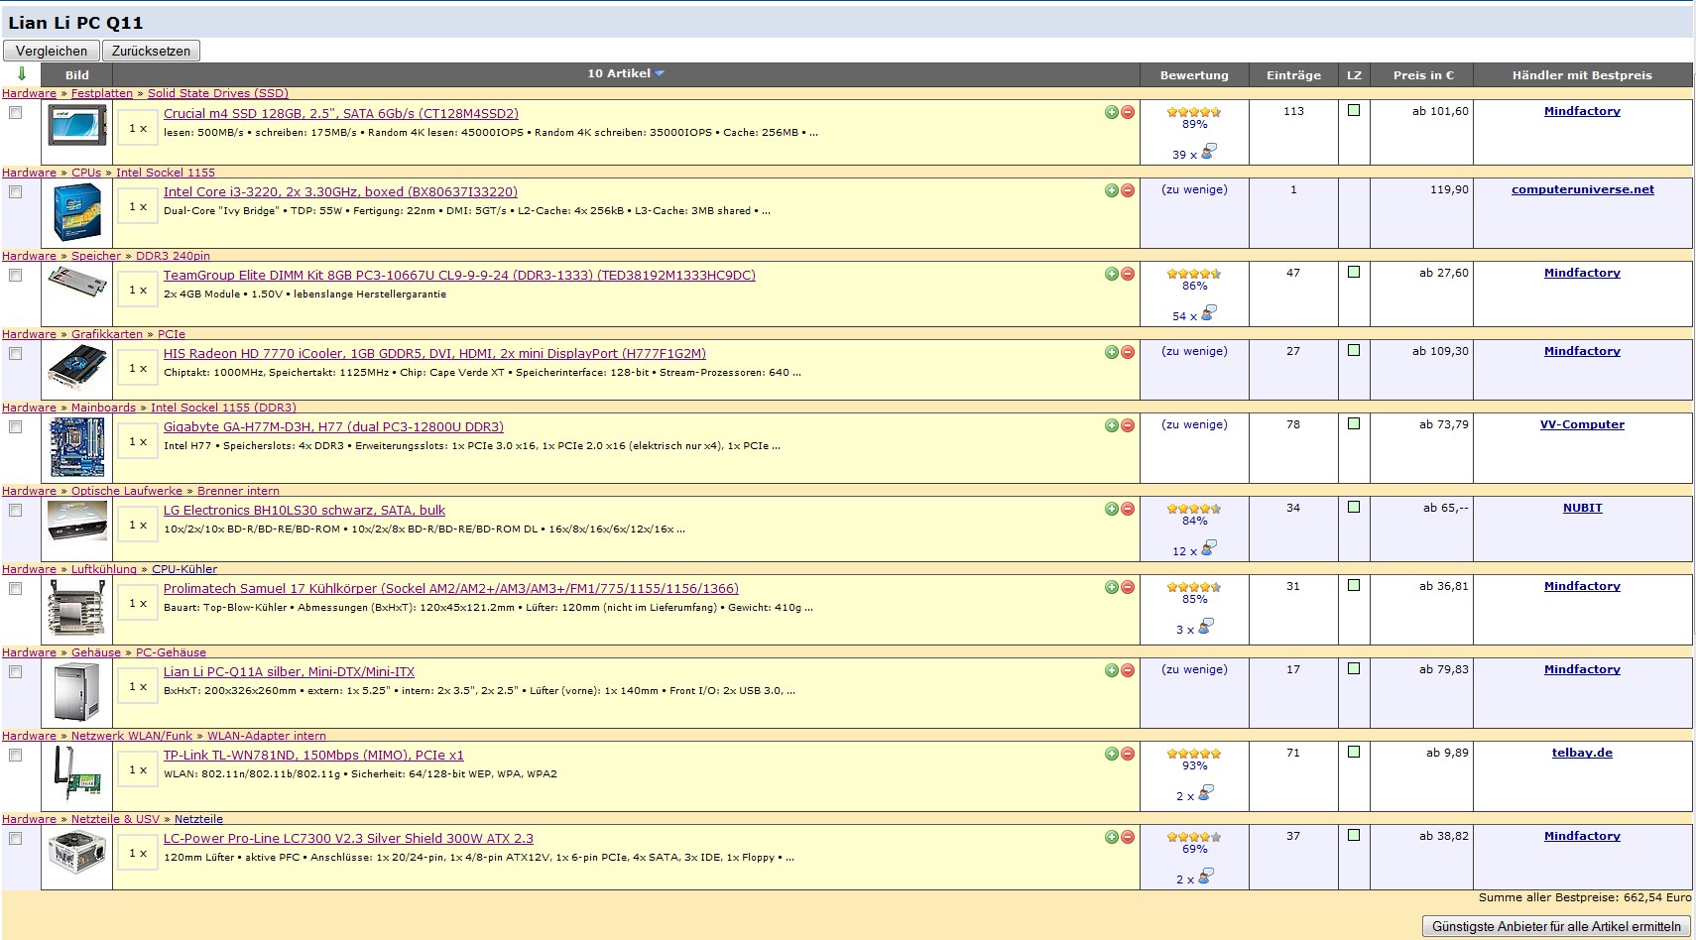Open the 10 Artikel sort dropdown arrow
The image size is (1696, 940).
click(x=660, y=73)
